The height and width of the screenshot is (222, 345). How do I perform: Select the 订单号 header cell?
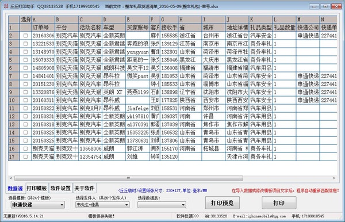(43, 28)
